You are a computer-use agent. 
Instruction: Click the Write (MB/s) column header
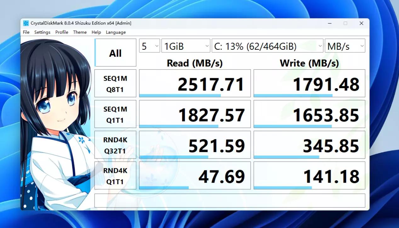point(309,63)
